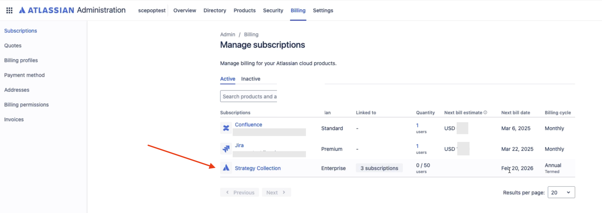Click the scepoptest organization name

(152, 10)
